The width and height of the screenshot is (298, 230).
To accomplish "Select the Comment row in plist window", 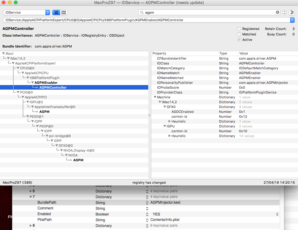I will click(x=146, y=208).
